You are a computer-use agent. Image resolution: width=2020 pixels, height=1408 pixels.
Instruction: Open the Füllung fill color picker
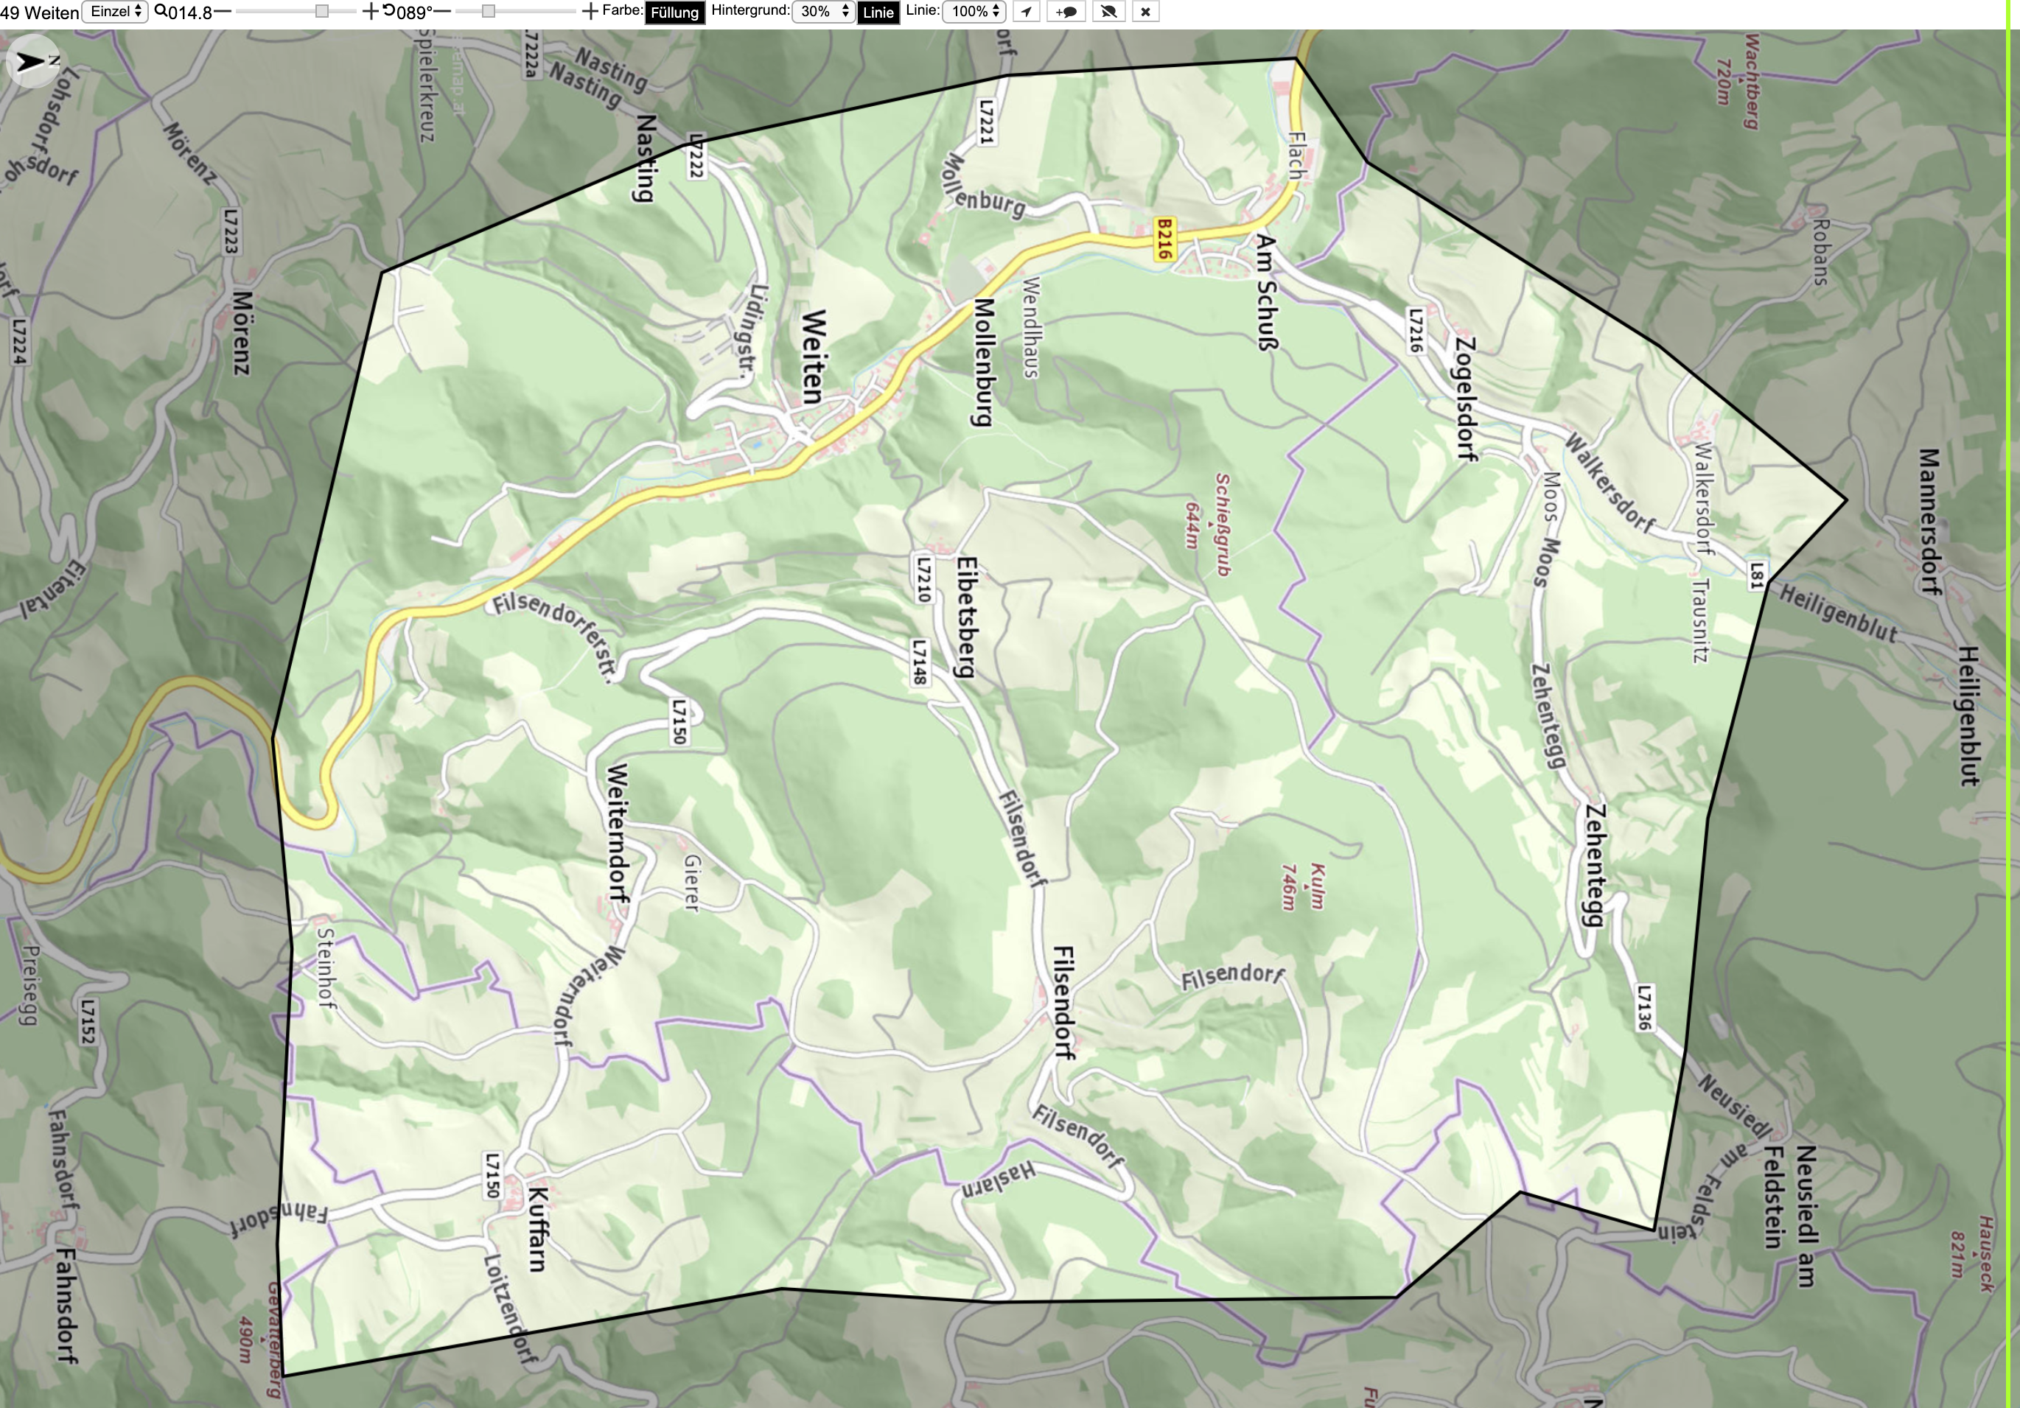pyautogui.click(x=675, y=13)
